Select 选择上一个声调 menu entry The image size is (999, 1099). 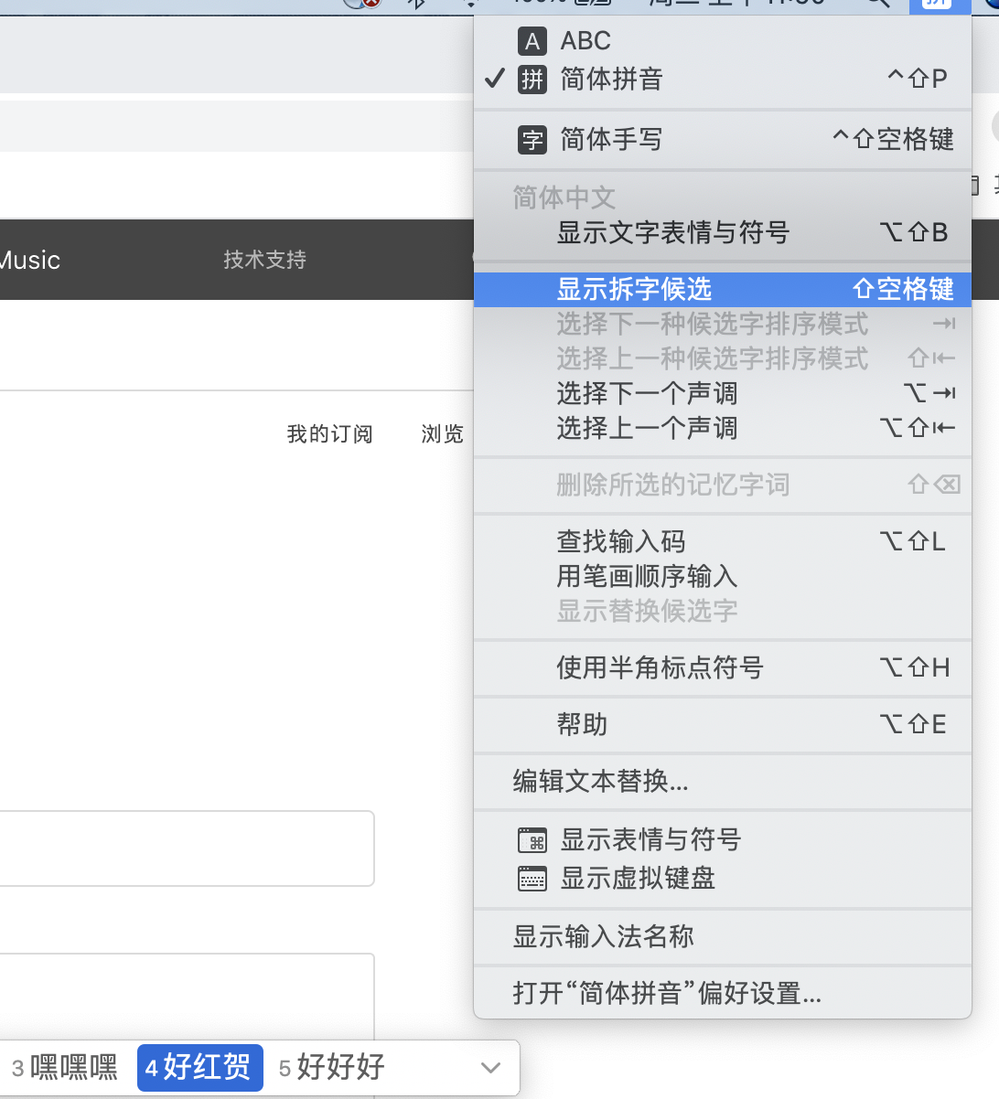pos(647,428)
